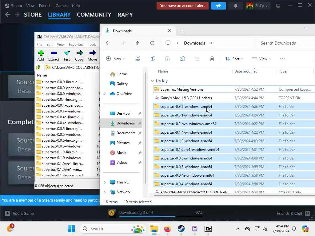
Task: Open Steam Games menu
Action: click(x=62, y=6)
